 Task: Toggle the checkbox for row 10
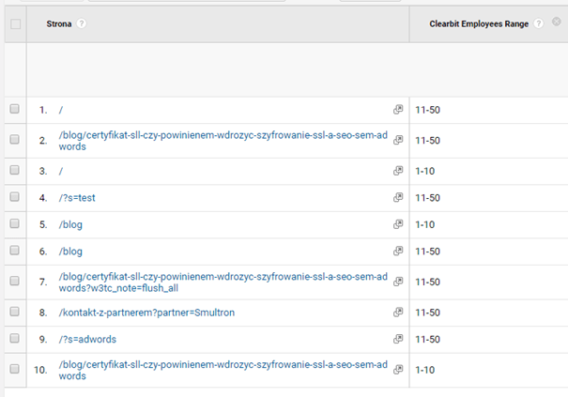14,369
